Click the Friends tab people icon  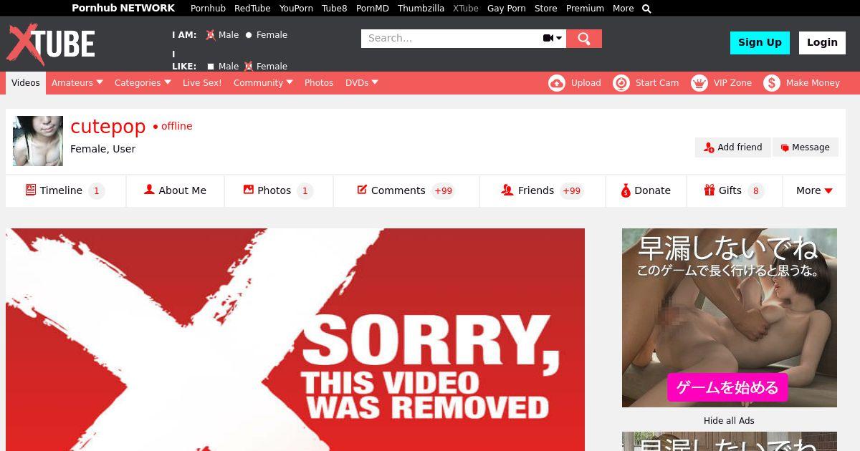point(507,190)
